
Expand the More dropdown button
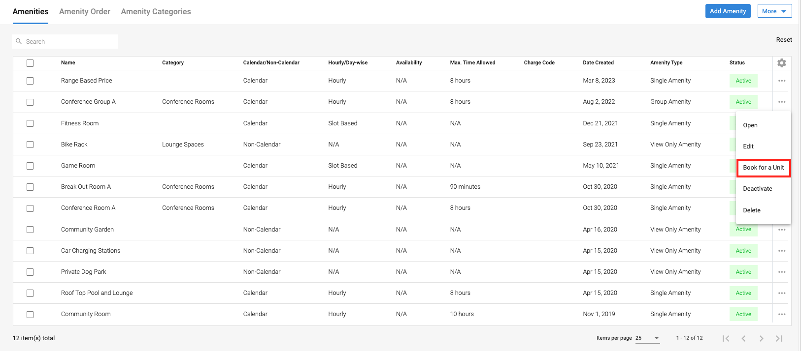point(774,11)
